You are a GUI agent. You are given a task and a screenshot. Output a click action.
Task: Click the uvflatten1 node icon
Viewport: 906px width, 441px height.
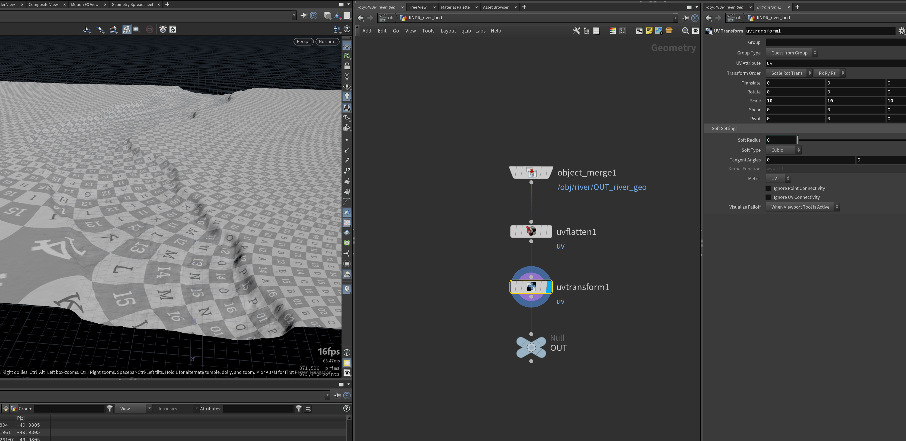point(531,231)
